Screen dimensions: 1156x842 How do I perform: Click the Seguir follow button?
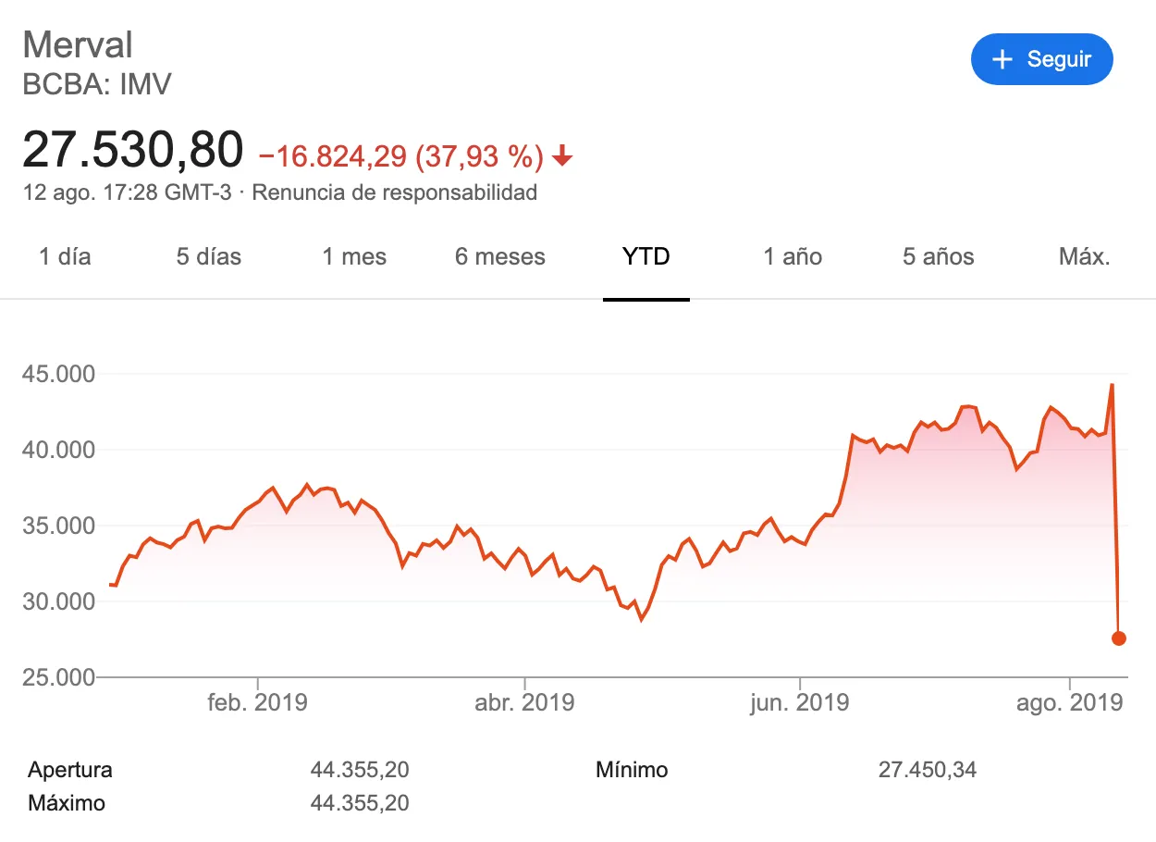1041,59
